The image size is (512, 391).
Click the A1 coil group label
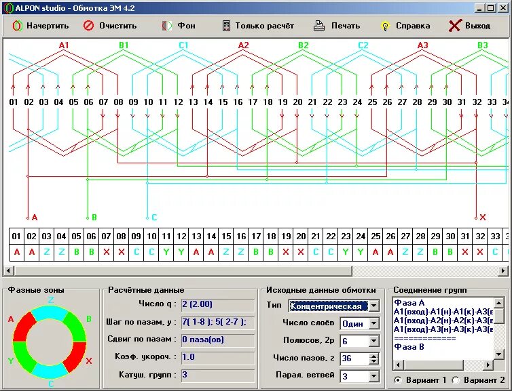click(64, 45)
